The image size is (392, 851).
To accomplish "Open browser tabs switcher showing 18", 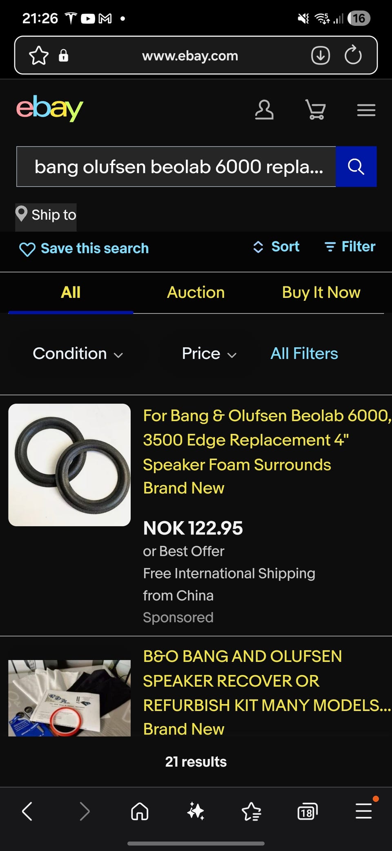I will point(307,811).
